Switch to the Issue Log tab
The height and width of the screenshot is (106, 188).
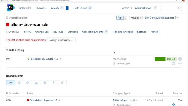click(x=58, y=32)
